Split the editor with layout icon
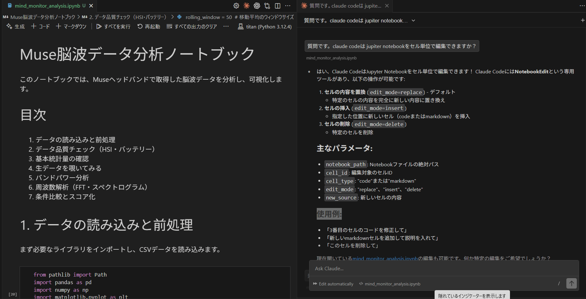 click(277, 6)
